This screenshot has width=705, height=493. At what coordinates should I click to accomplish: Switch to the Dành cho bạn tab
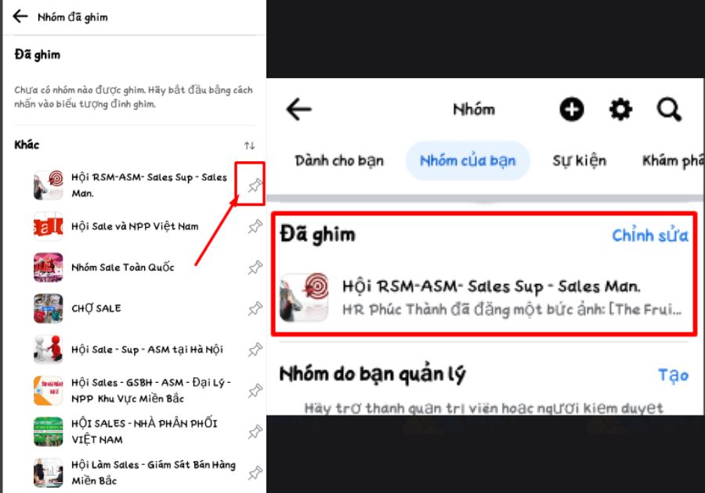pyautogui.click(x=339, y=160)
